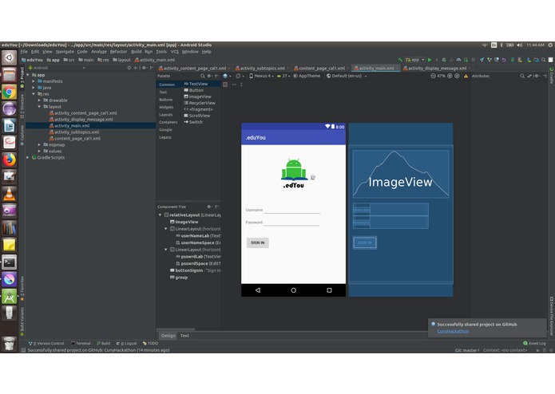The width and height of the screenshot is (555, 394).
Task: Click Scroll from Source target icon in Project panel
Action: (x=129, y=68)
